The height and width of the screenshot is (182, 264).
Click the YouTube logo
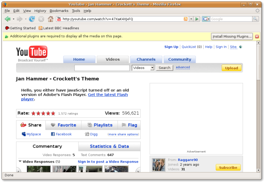point(32,53)
